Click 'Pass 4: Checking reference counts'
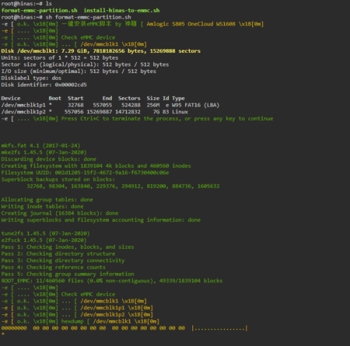Screen dimensions: 350x346 pos(54,267)
